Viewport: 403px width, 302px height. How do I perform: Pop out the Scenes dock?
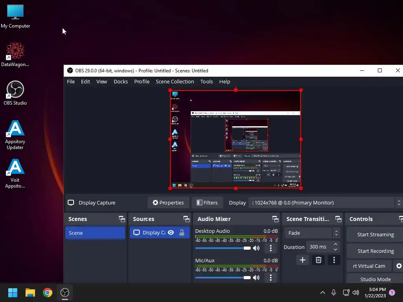pyautogui.click(x=122, y=219)
